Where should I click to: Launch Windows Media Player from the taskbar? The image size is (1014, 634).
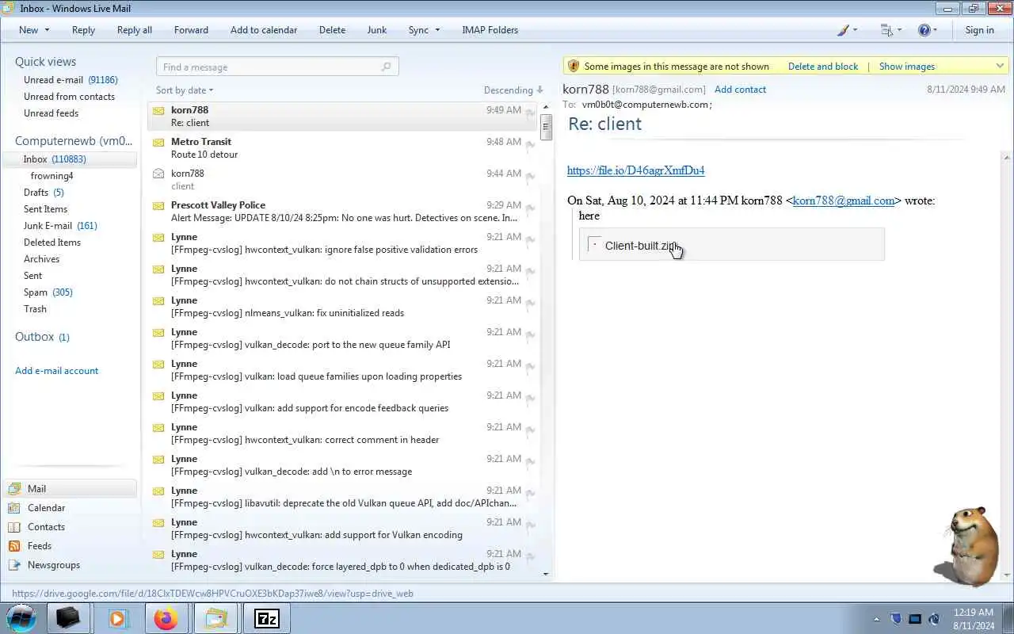pos(117,618)
